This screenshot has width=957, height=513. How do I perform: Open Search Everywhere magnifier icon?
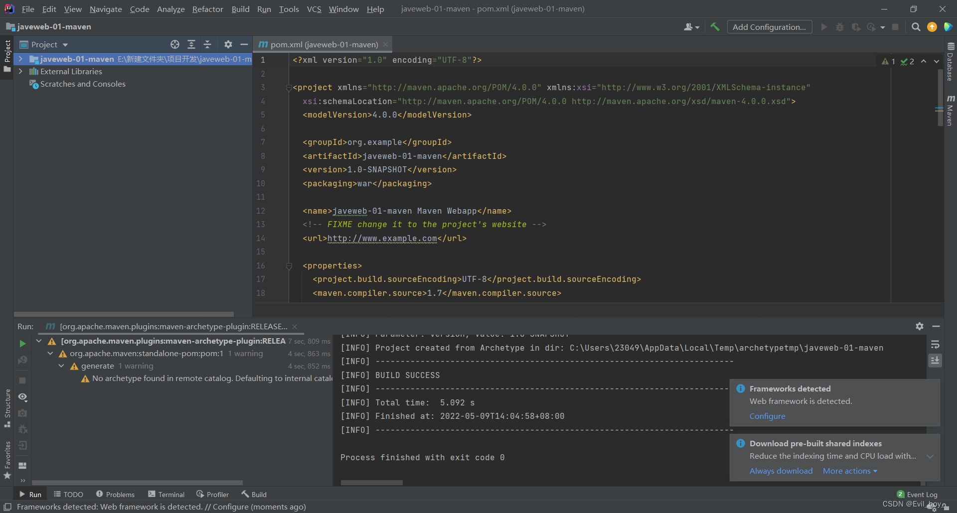916,27
